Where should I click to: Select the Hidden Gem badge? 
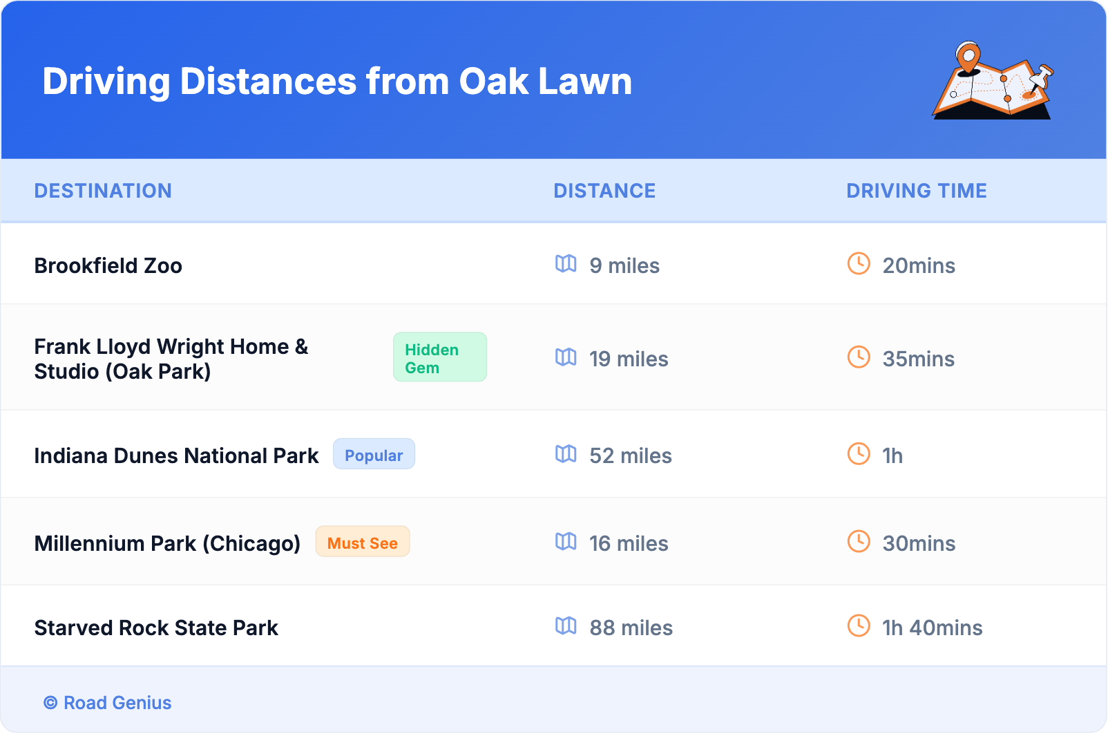pyautogui.click(x=439, y=357)
